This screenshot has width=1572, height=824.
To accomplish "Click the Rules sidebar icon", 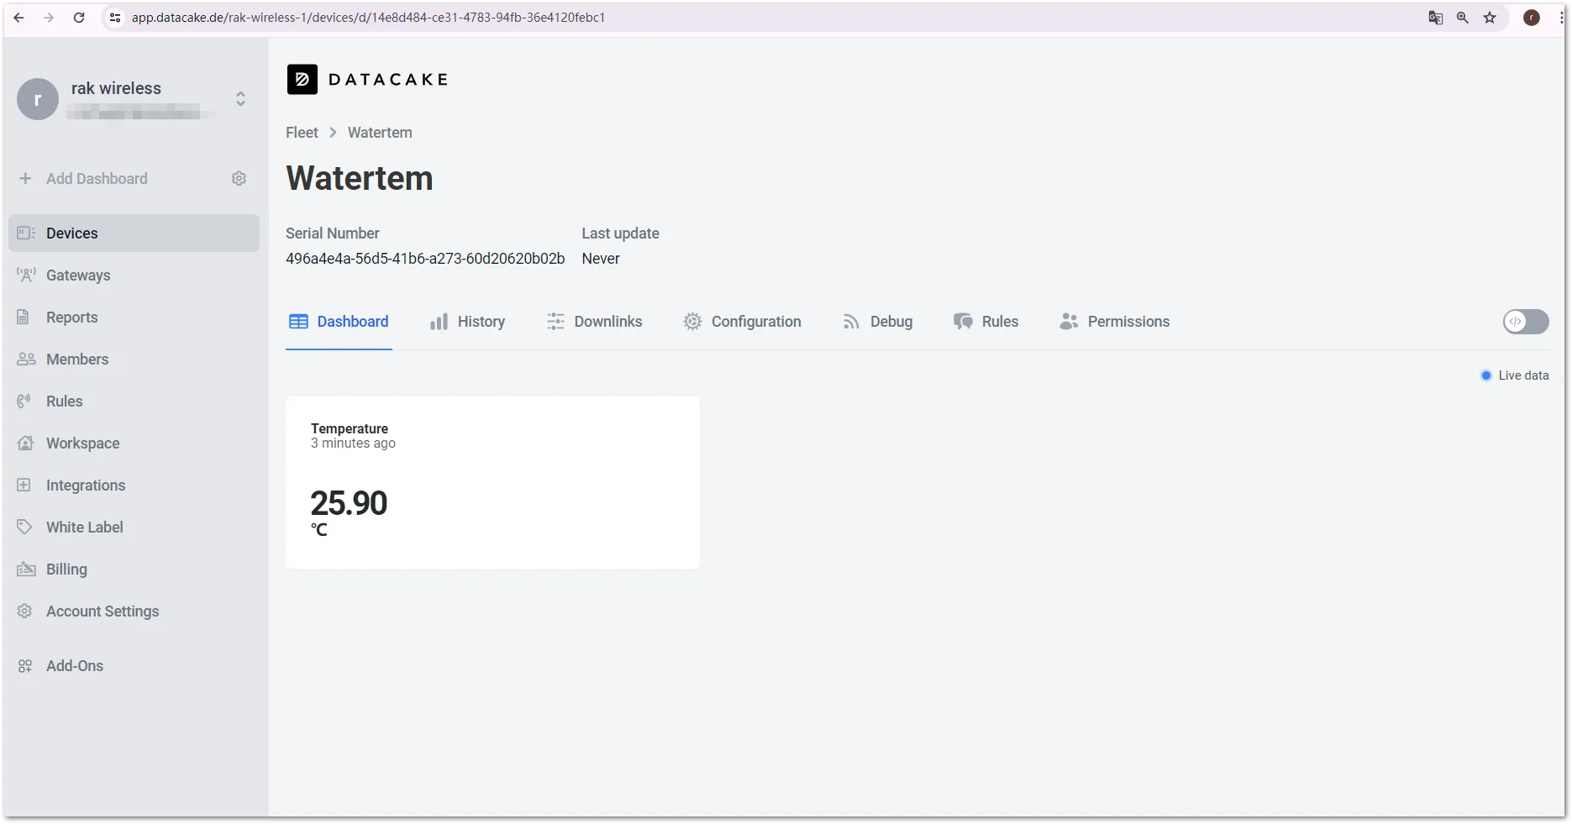I will click(x=24, y=402).
